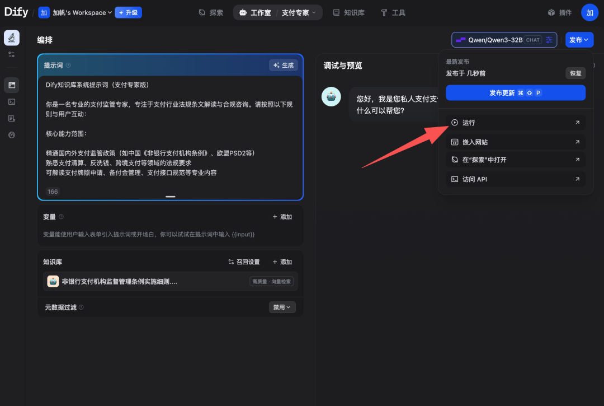The height and width of the screenshot is (406, 604).
Task: Select 访问 API menu entry
Action: click(516, 179)
